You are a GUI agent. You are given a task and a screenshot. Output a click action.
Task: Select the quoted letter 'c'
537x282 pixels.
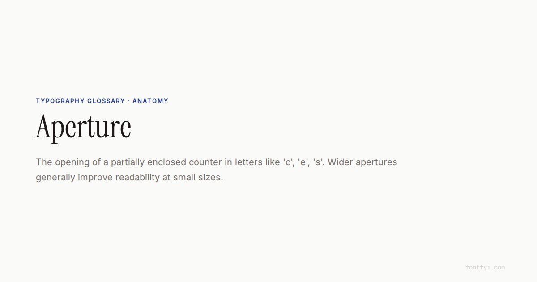(288, 162)
